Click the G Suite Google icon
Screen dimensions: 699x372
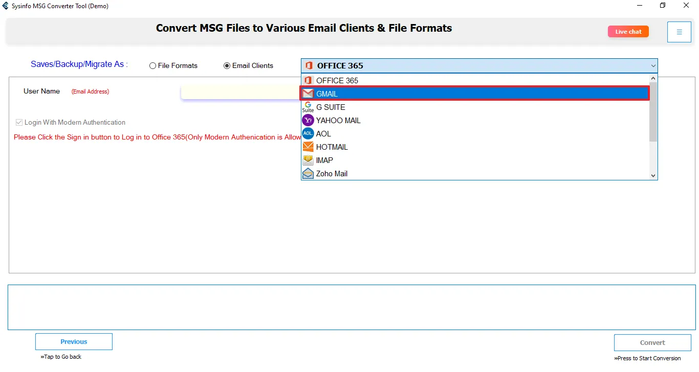[308, 107]
